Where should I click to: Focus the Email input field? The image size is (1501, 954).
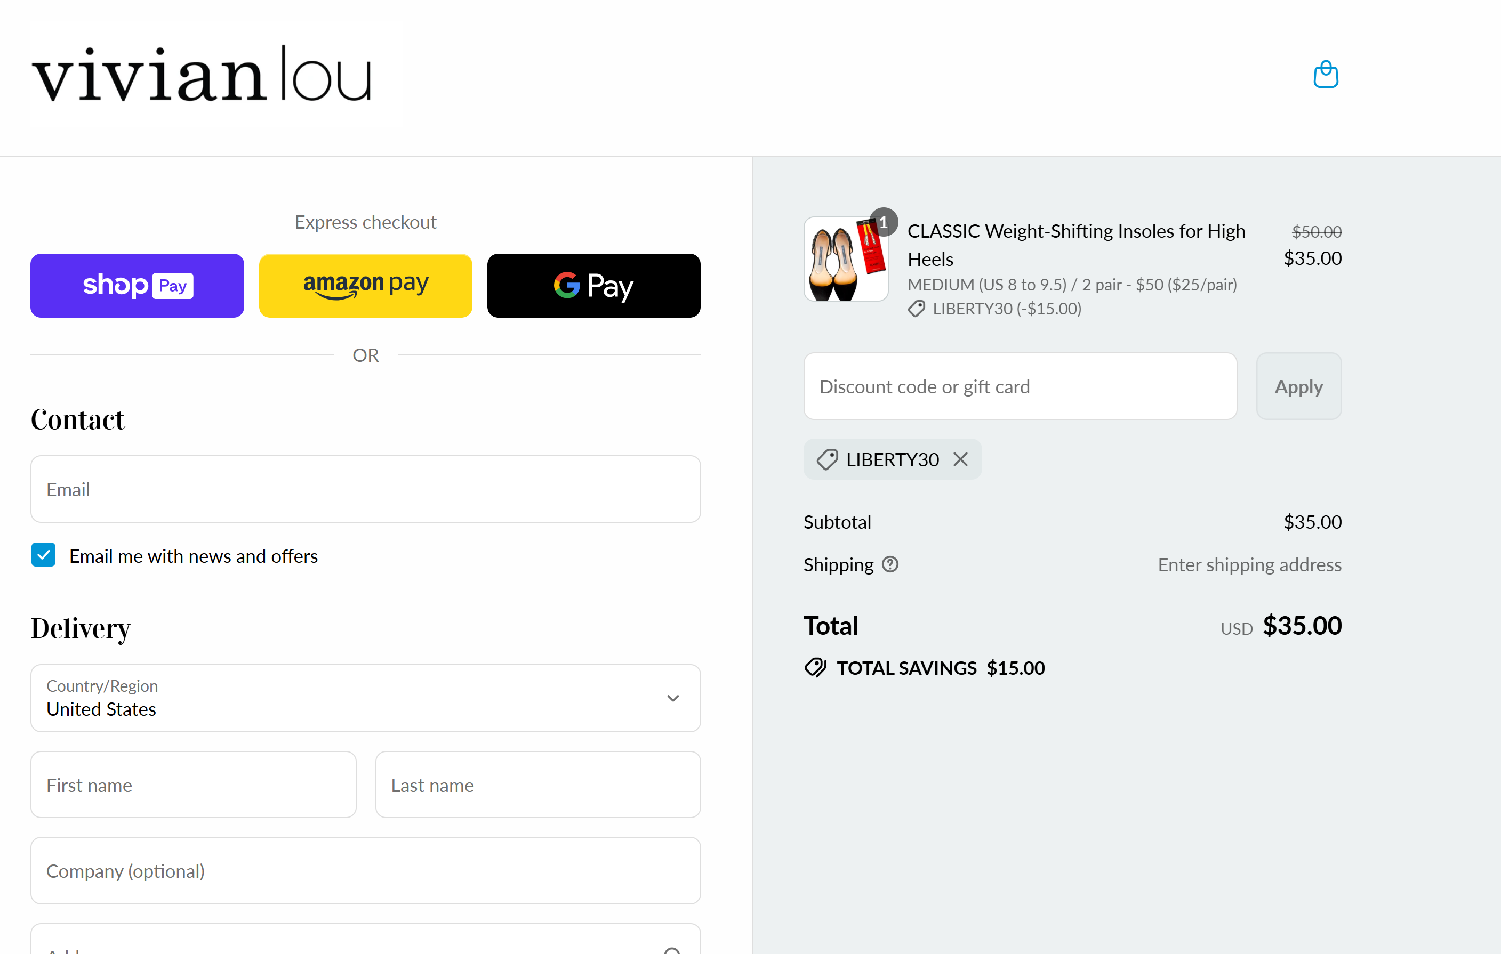coord(365,489)
